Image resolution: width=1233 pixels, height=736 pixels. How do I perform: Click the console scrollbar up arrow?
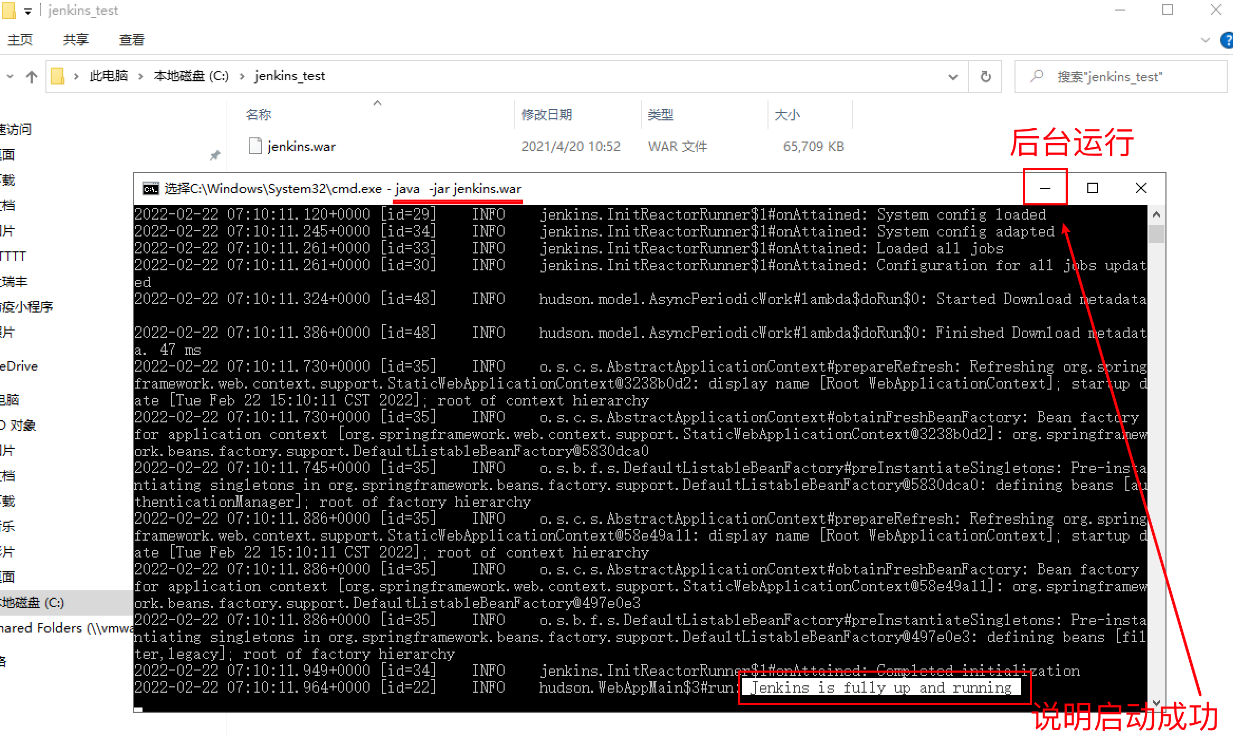point(1156,215)
